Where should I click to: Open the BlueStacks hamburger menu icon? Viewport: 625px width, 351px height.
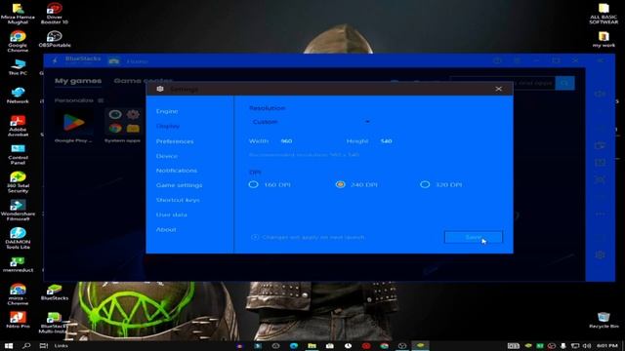[517, 60]
